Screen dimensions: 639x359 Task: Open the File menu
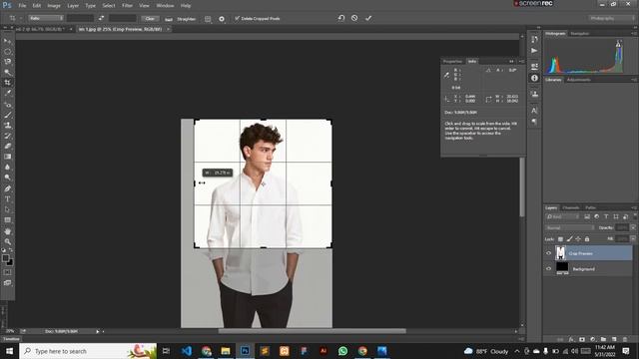tap(22, 6)
